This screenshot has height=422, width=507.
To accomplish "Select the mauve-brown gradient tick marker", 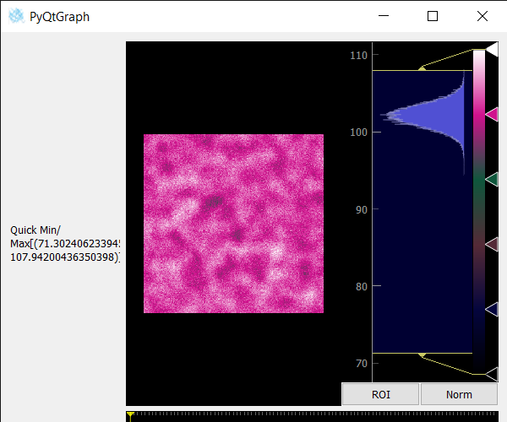I will pos(492,245).
